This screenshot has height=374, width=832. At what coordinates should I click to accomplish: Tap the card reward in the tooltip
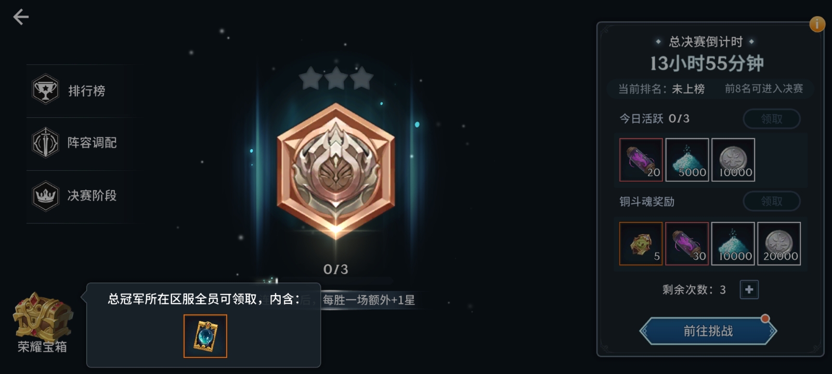pos(205,336)
